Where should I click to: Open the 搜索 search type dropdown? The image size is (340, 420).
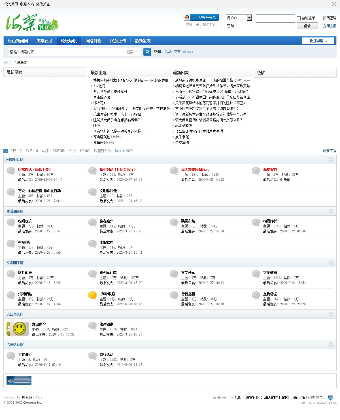click(x=132, y=52)
